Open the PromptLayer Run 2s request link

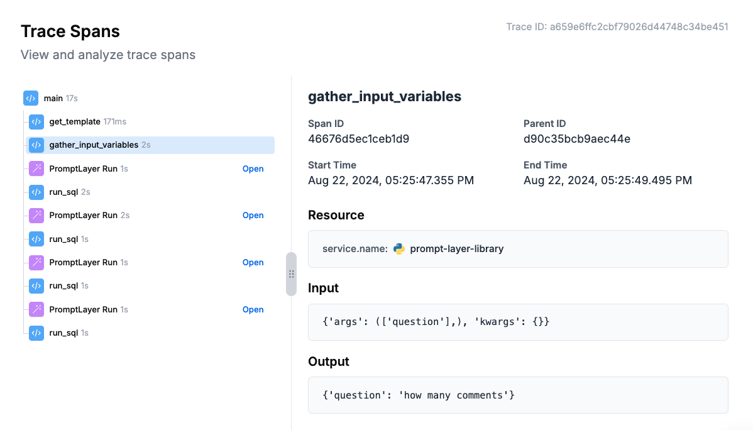click(x=253, y=215)
